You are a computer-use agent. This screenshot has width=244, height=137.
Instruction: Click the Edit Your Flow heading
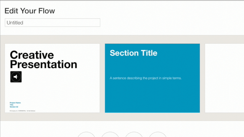[30, 11]
